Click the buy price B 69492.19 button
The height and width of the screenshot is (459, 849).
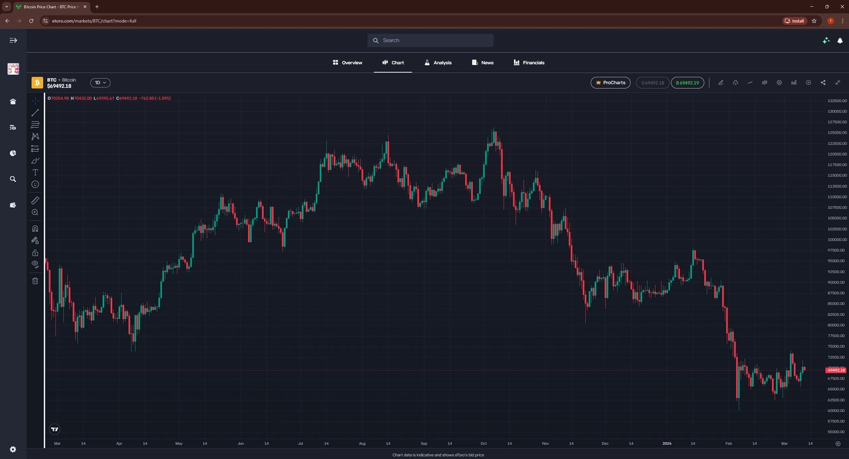pos(688,83)
